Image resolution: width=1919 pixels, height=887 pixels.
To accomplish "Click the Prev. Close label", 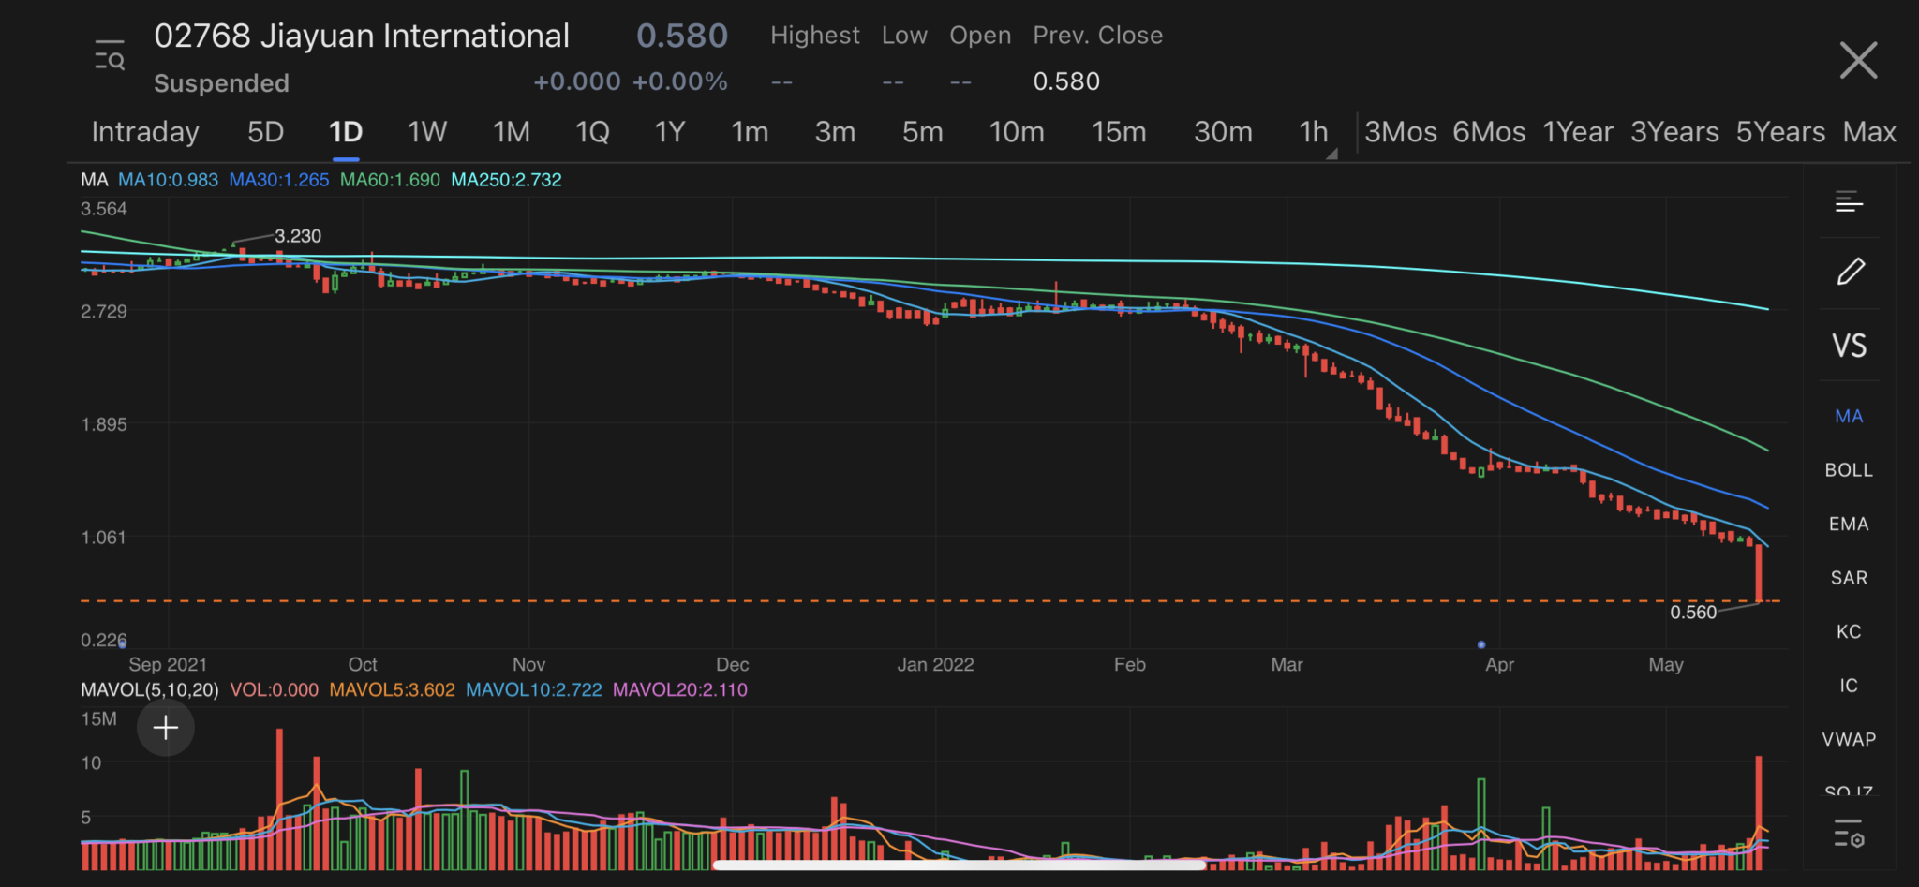I will tap(1098, 36).
